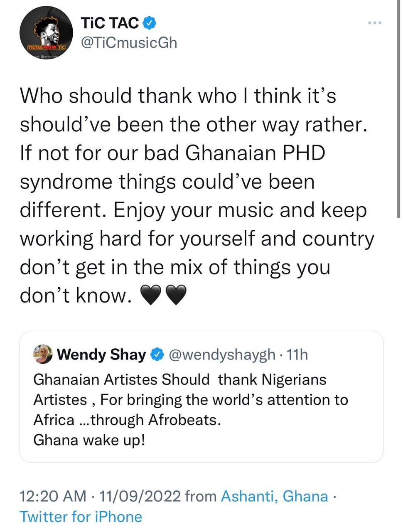Viewport: 403px width, 532px height.
Task: Open the TiC TAC display name
Action: (x=110, y=23)
